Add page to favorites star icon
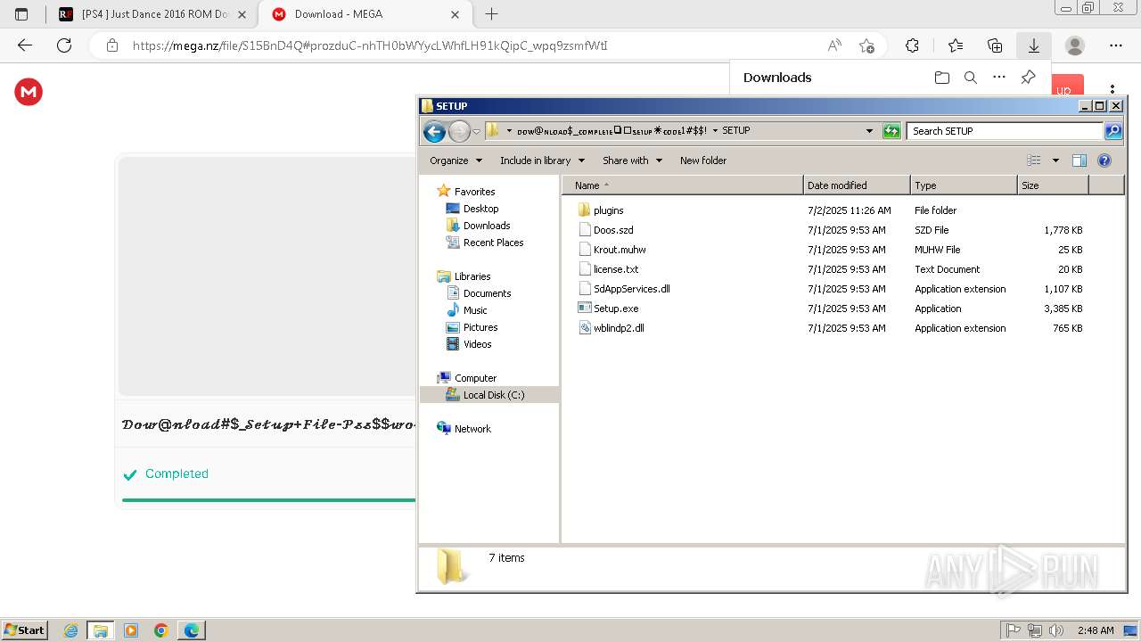Image resolution: width=1141 pixels, height=642 pixels. coord(866,45)
